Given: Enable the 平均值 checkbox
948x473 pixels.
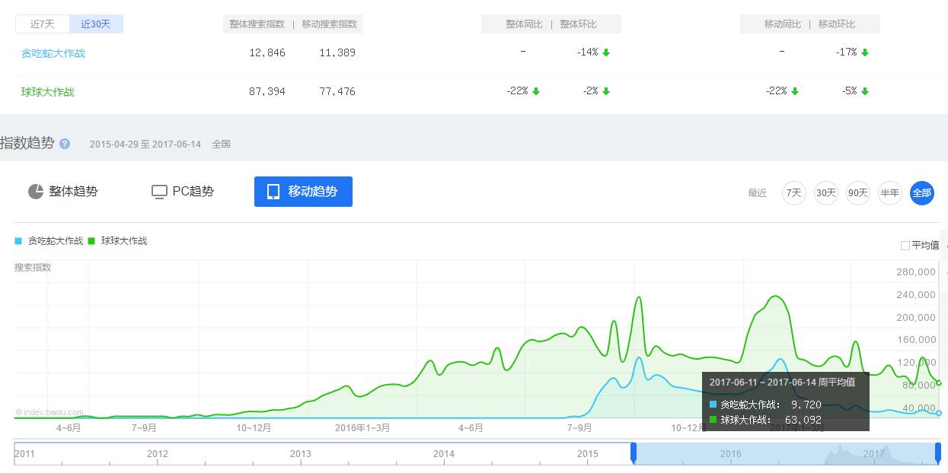Looking at the screenshot, I should tap(905, 246).
